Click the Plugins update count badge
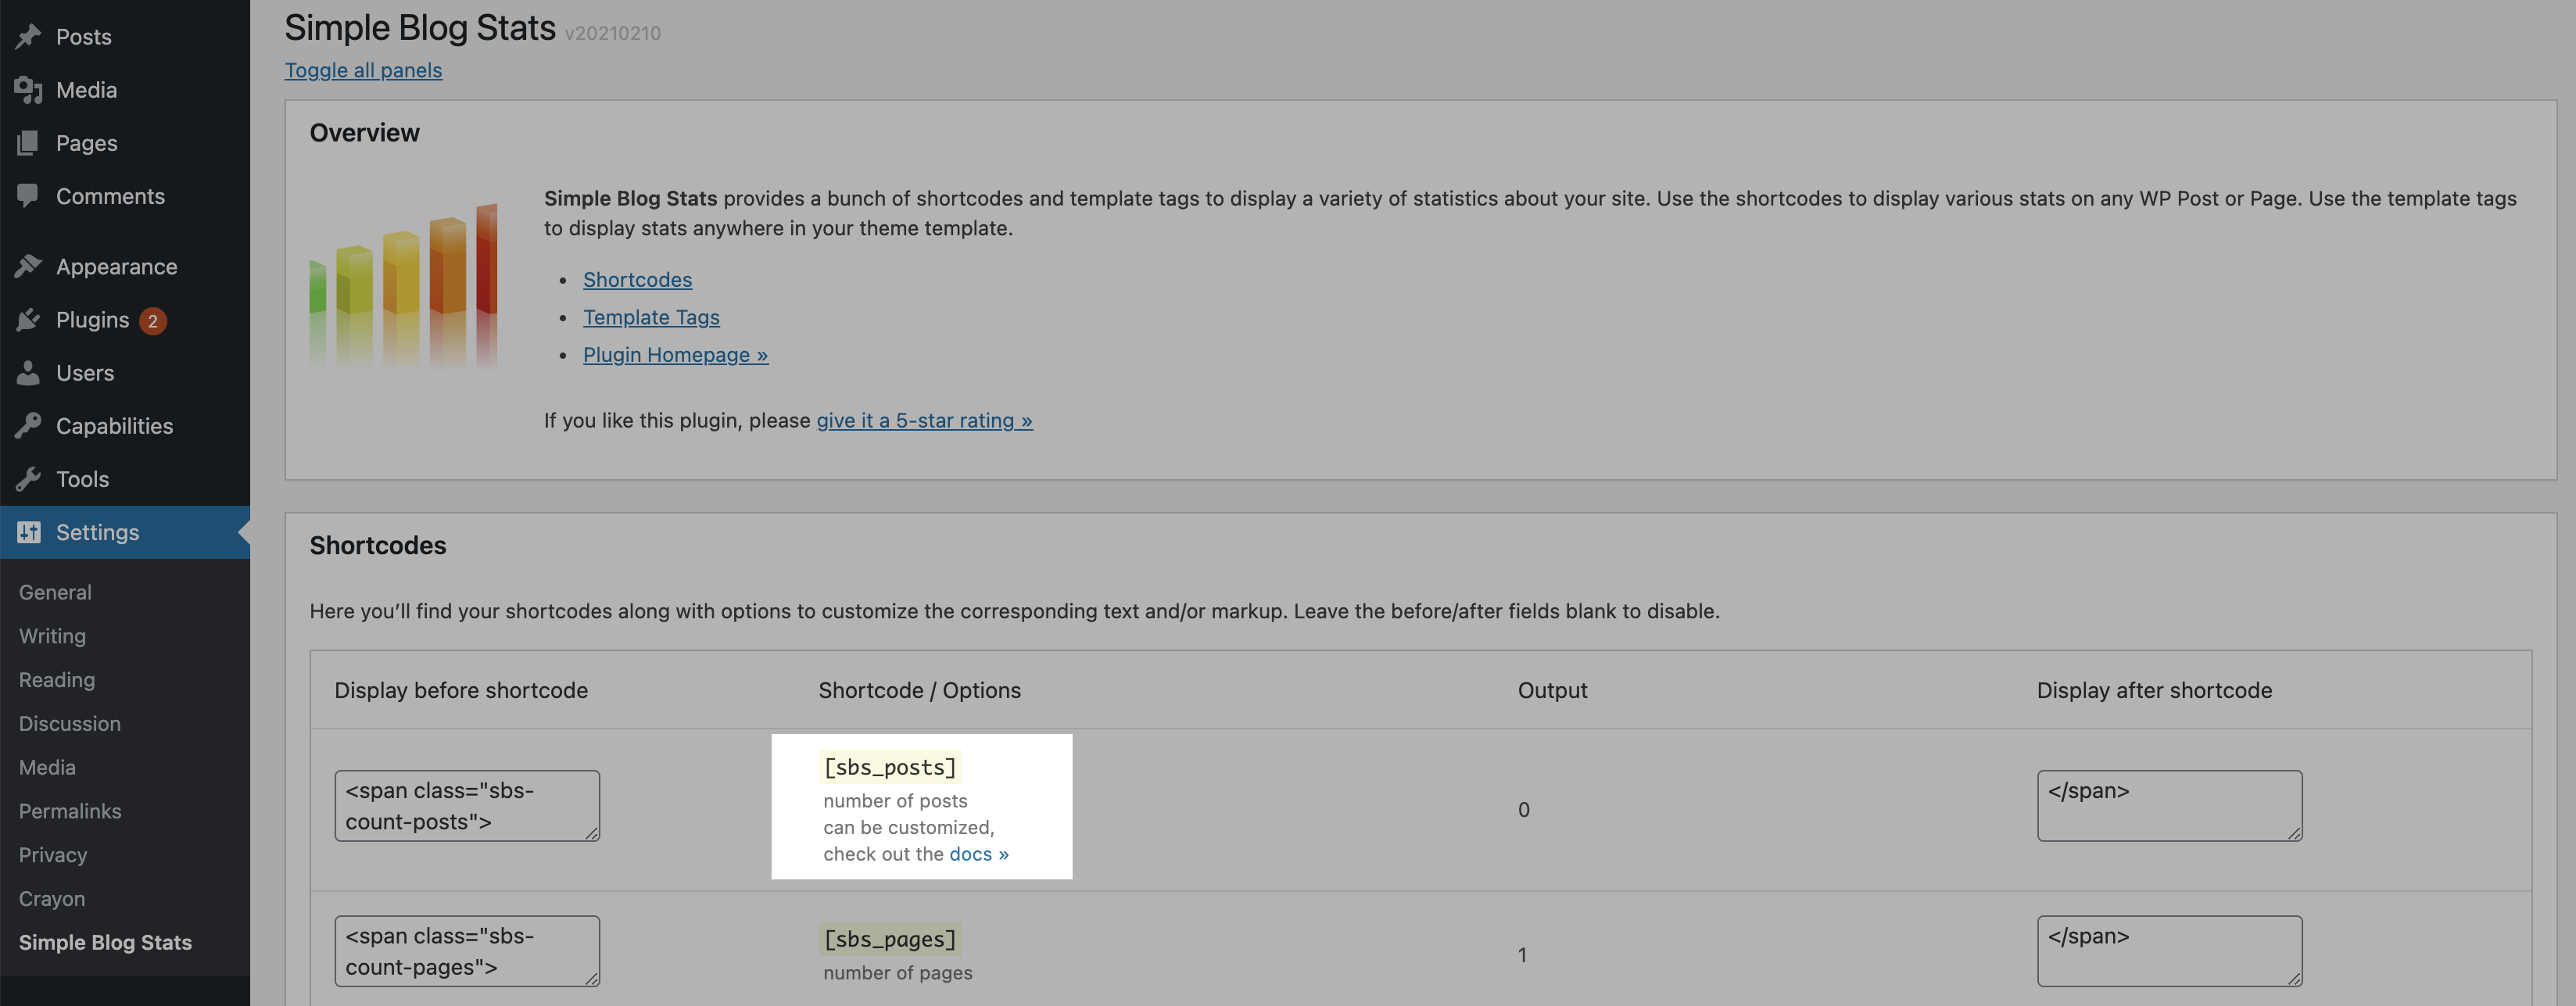Viewport: 2576px width, 1006px height. pyautogui.click(x=152, y=320)
